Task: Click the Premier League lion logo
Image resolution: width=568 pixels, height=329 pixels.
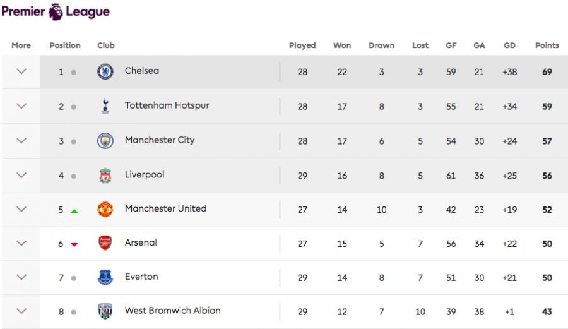Action: (x=56, y=11)
